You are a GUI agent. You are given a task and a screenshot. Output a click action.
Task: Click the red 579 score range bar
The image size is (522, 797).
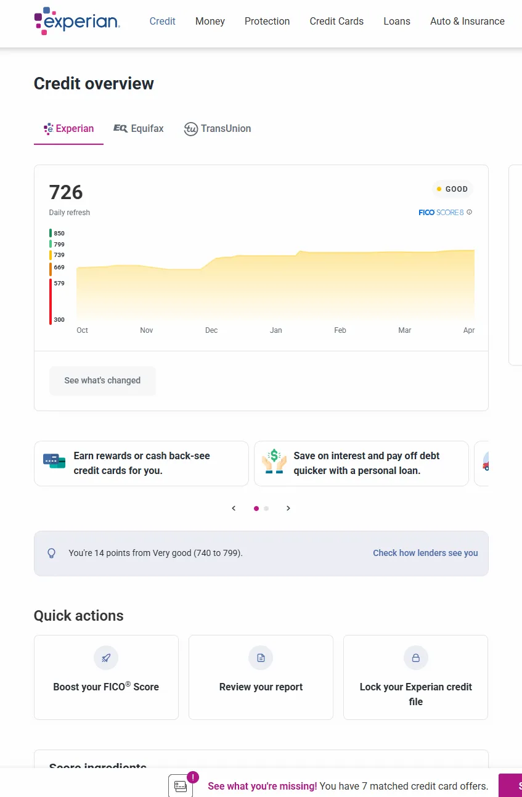click(x=51, y=301)
